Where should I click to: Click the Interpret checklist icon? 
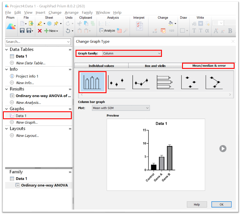[x=139, y=26]
